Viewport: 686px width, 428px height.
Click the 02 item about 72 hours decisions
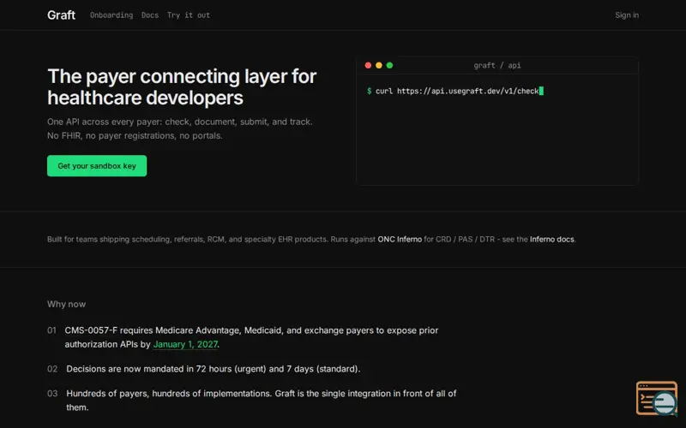pyautogui.click(x=204, y=369)
